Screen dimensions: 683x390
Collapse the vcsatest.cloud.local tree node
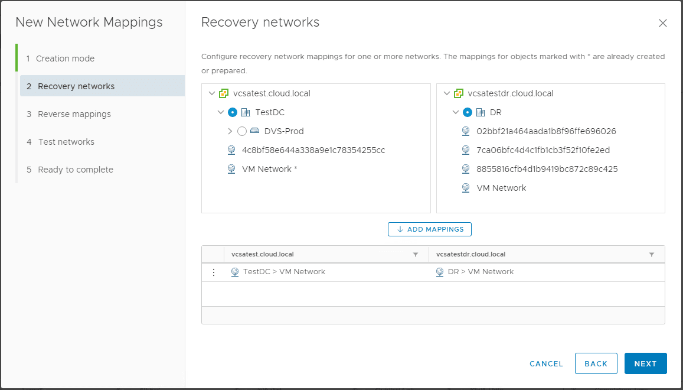(212, 93)
